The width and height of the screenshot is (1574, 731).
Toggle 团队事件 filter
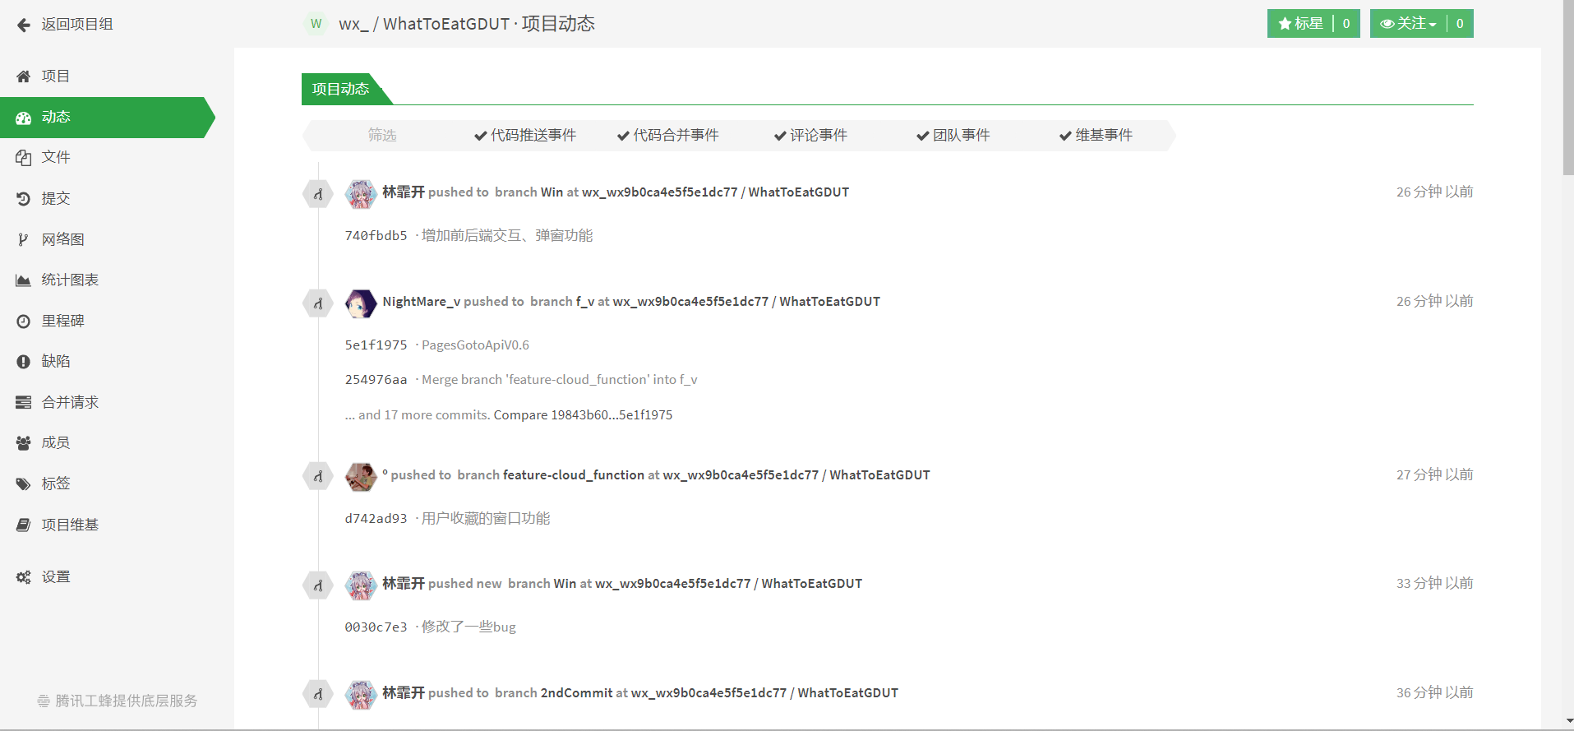[953, 136]
